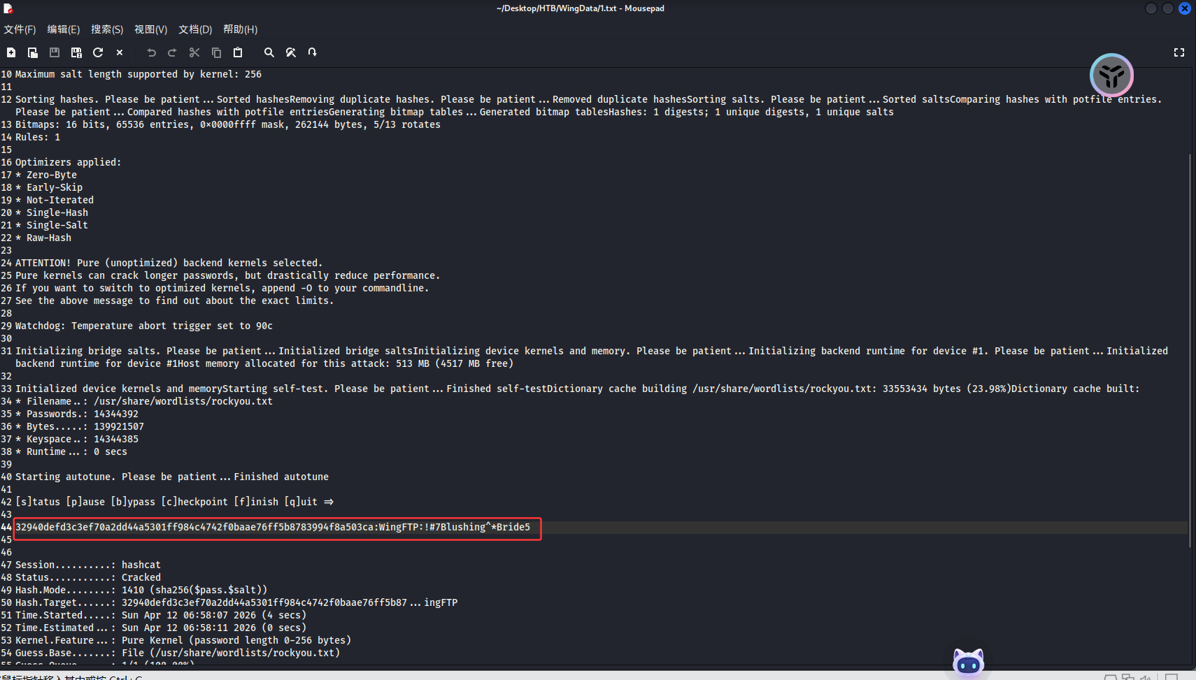This screenshot has width=1196, height=680.
Task: Toggle fullscreen mode icon at top right
Action: [1179, 52]
